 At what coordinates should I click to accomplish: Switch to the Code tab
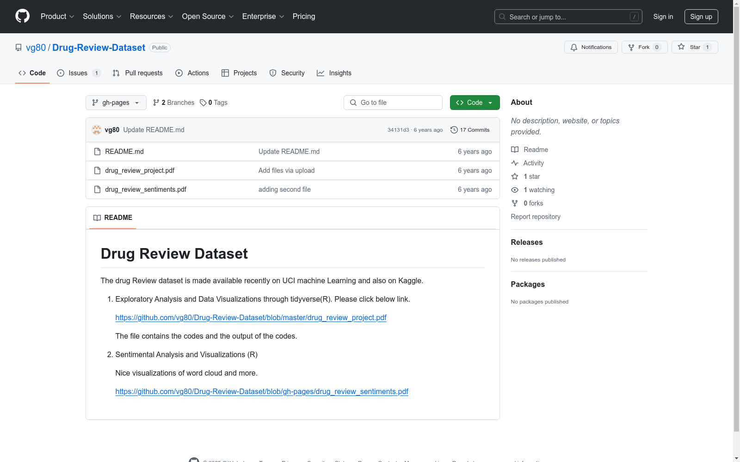click(x=32, y=73)
